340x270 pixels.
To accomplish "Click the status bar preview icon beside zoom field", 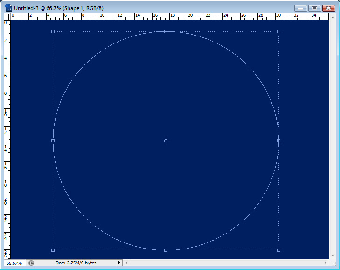I will click(x=31, y=263).
